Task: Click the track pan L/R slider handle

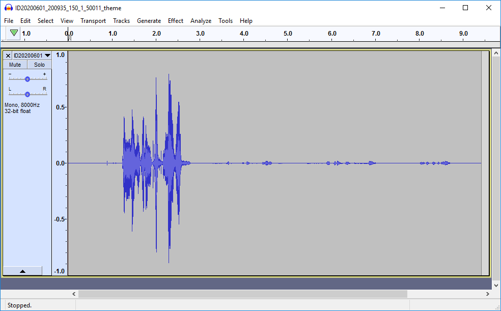Action: click(27, 94)
